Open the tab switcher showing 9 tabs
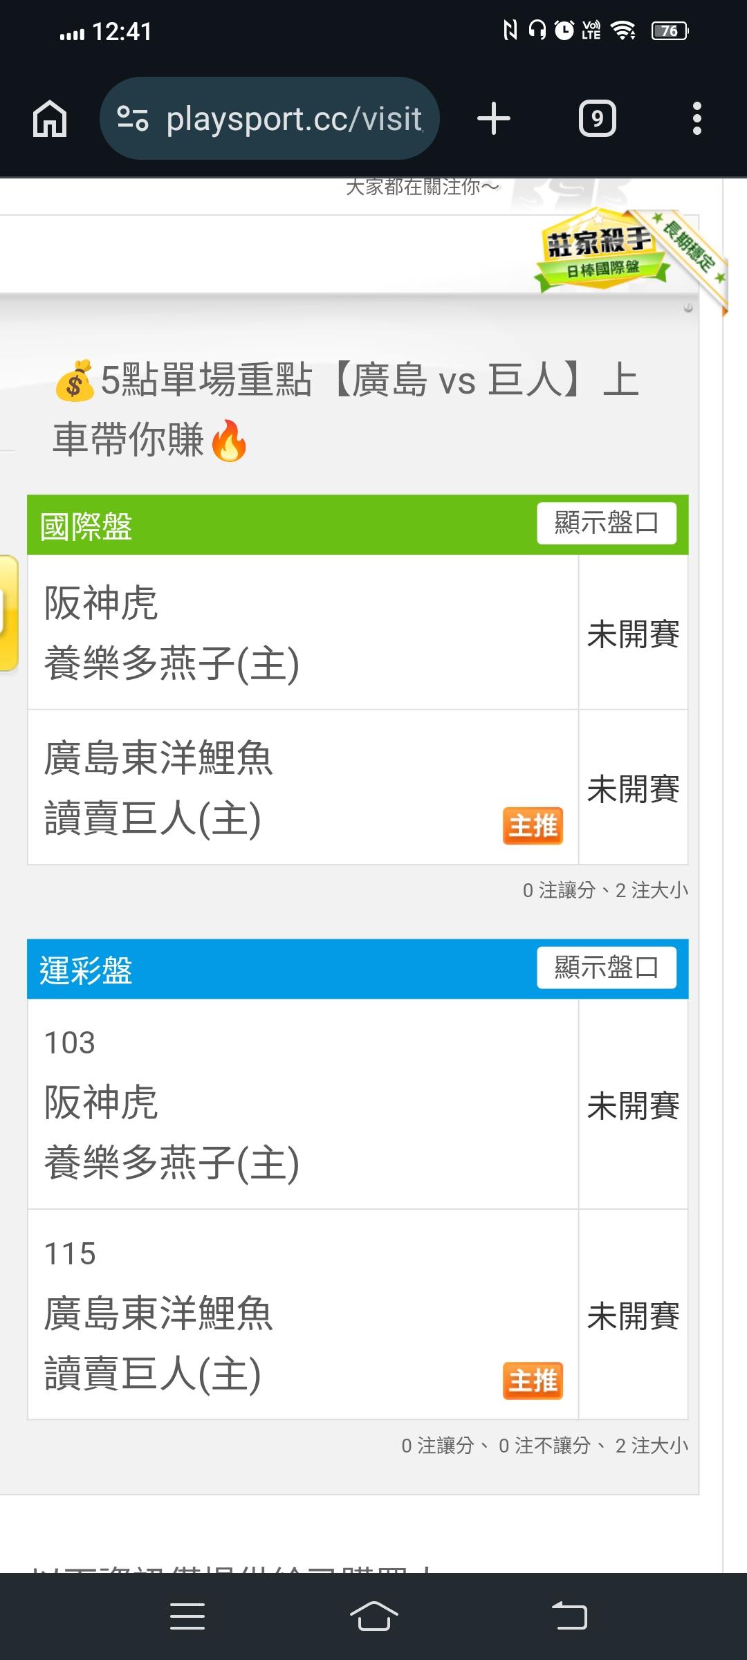 tap(597, 119)
